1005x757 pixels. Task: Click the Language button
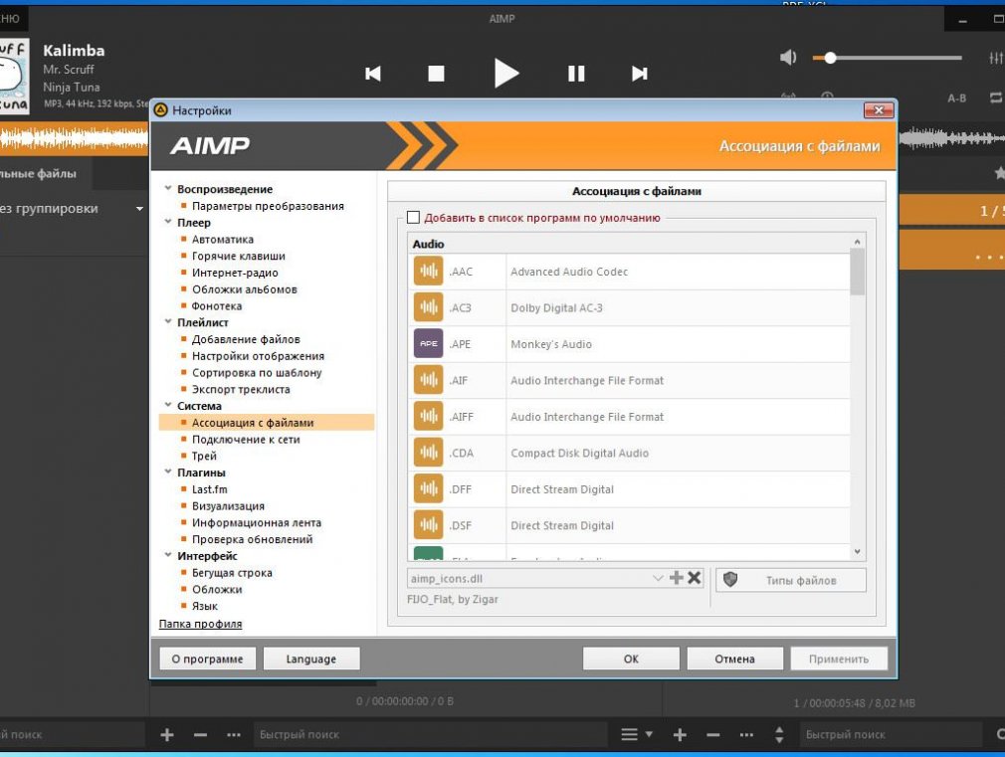[310, 659]
